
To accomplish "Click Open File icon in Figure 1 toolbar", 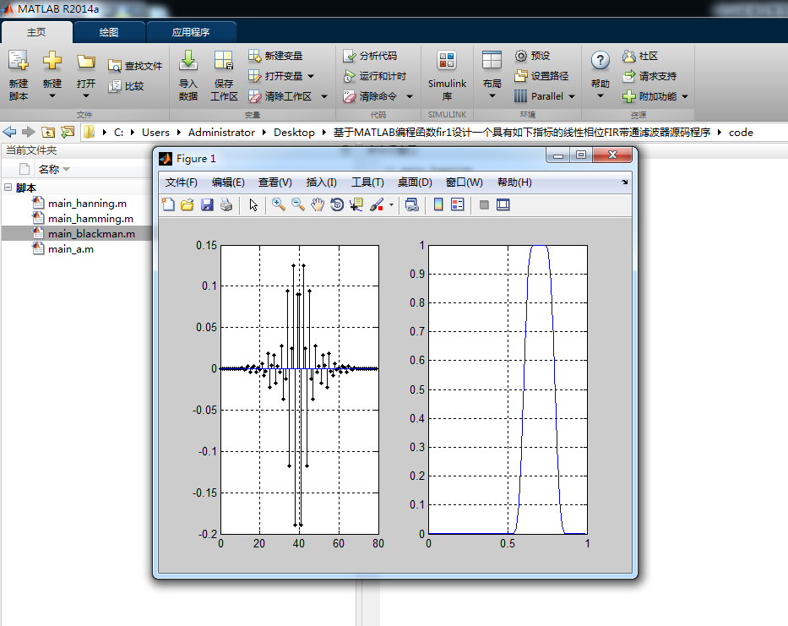I will (x=187, y=204).
